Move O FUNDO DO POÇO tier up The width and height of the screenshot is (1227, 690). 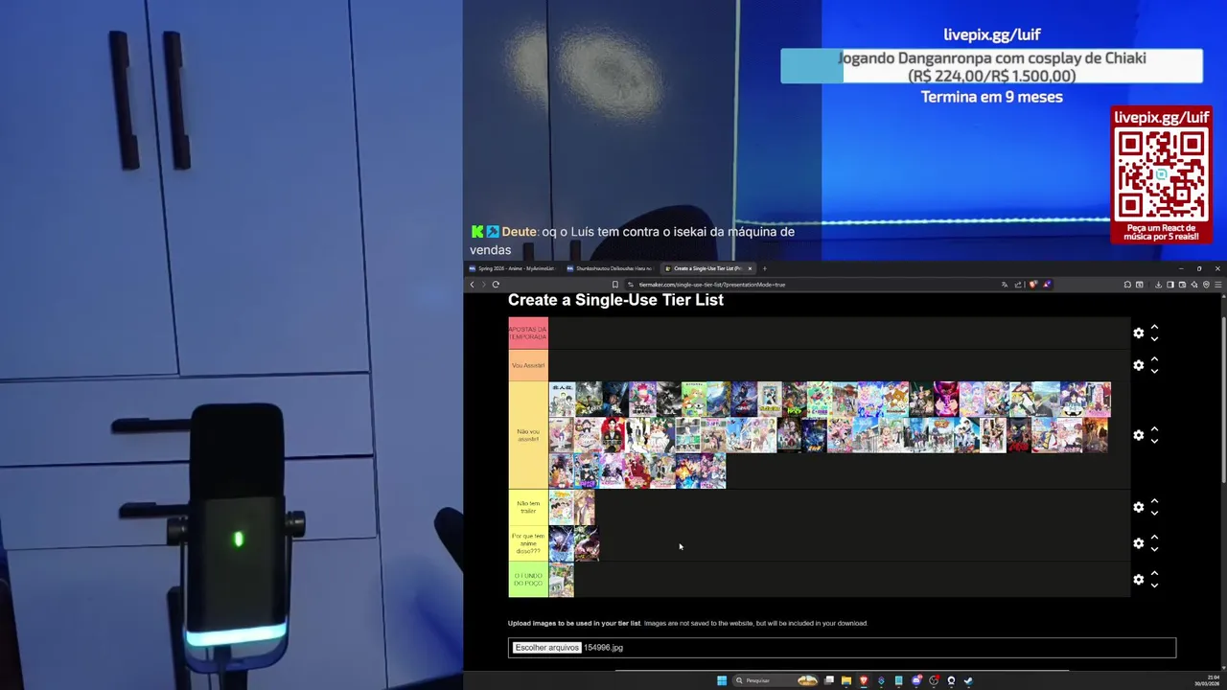click(x=1154, y=574)
